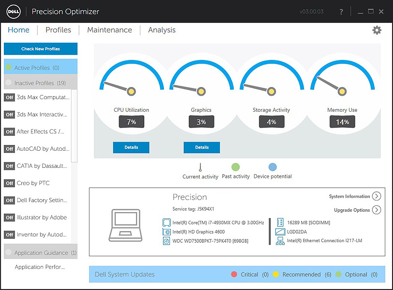
Task: Click the green Past activity swatch
Action: 236,167
